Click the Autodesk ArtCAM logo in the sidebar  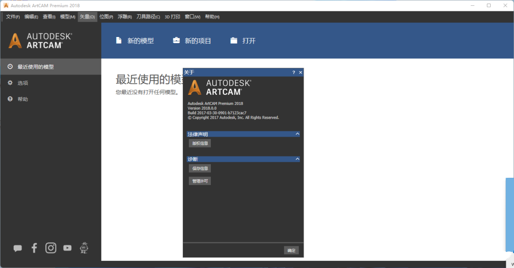(x=40, y=41)
